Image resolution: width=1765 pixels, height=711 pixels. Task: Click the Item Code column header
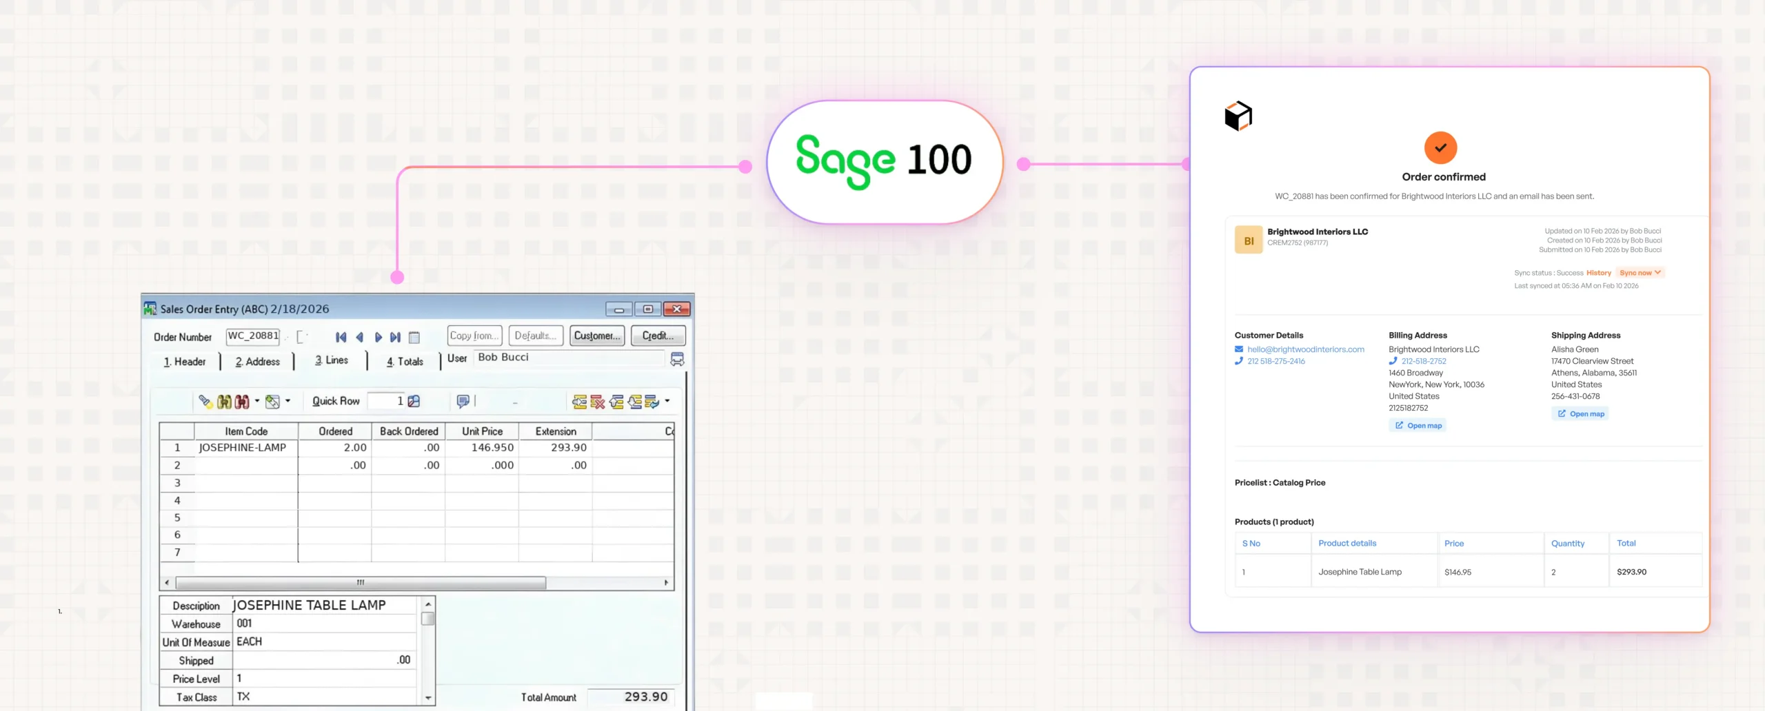click(x=246, y=431)
